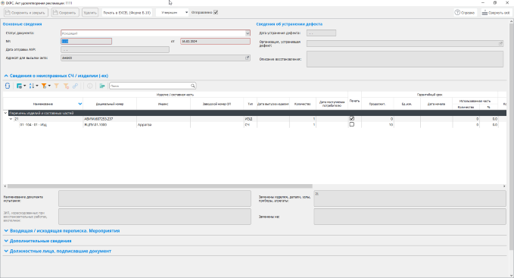Open the table column settings icon menu

coord(20,86)
